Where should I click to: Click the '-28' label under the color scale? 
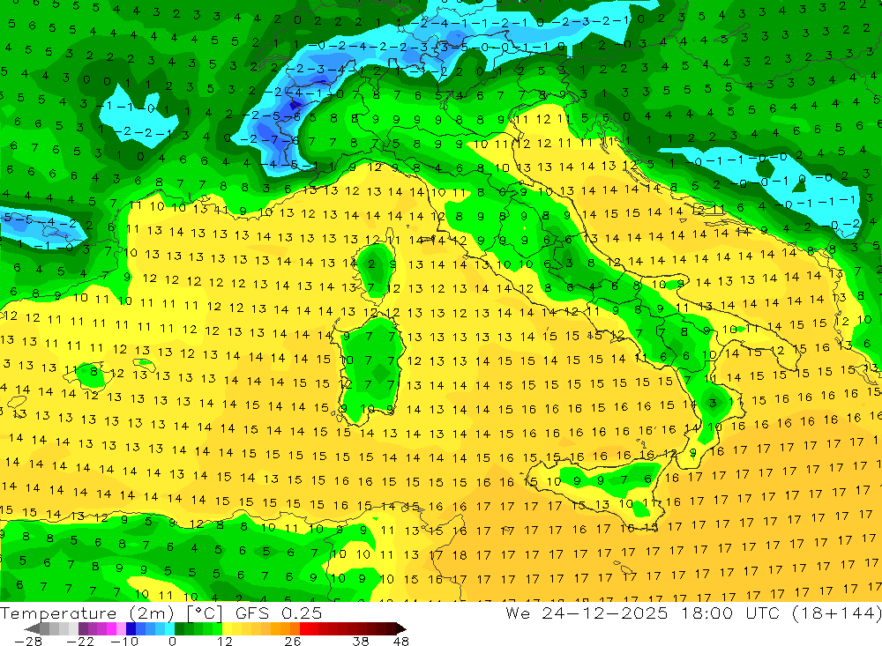tap(28, 642)
